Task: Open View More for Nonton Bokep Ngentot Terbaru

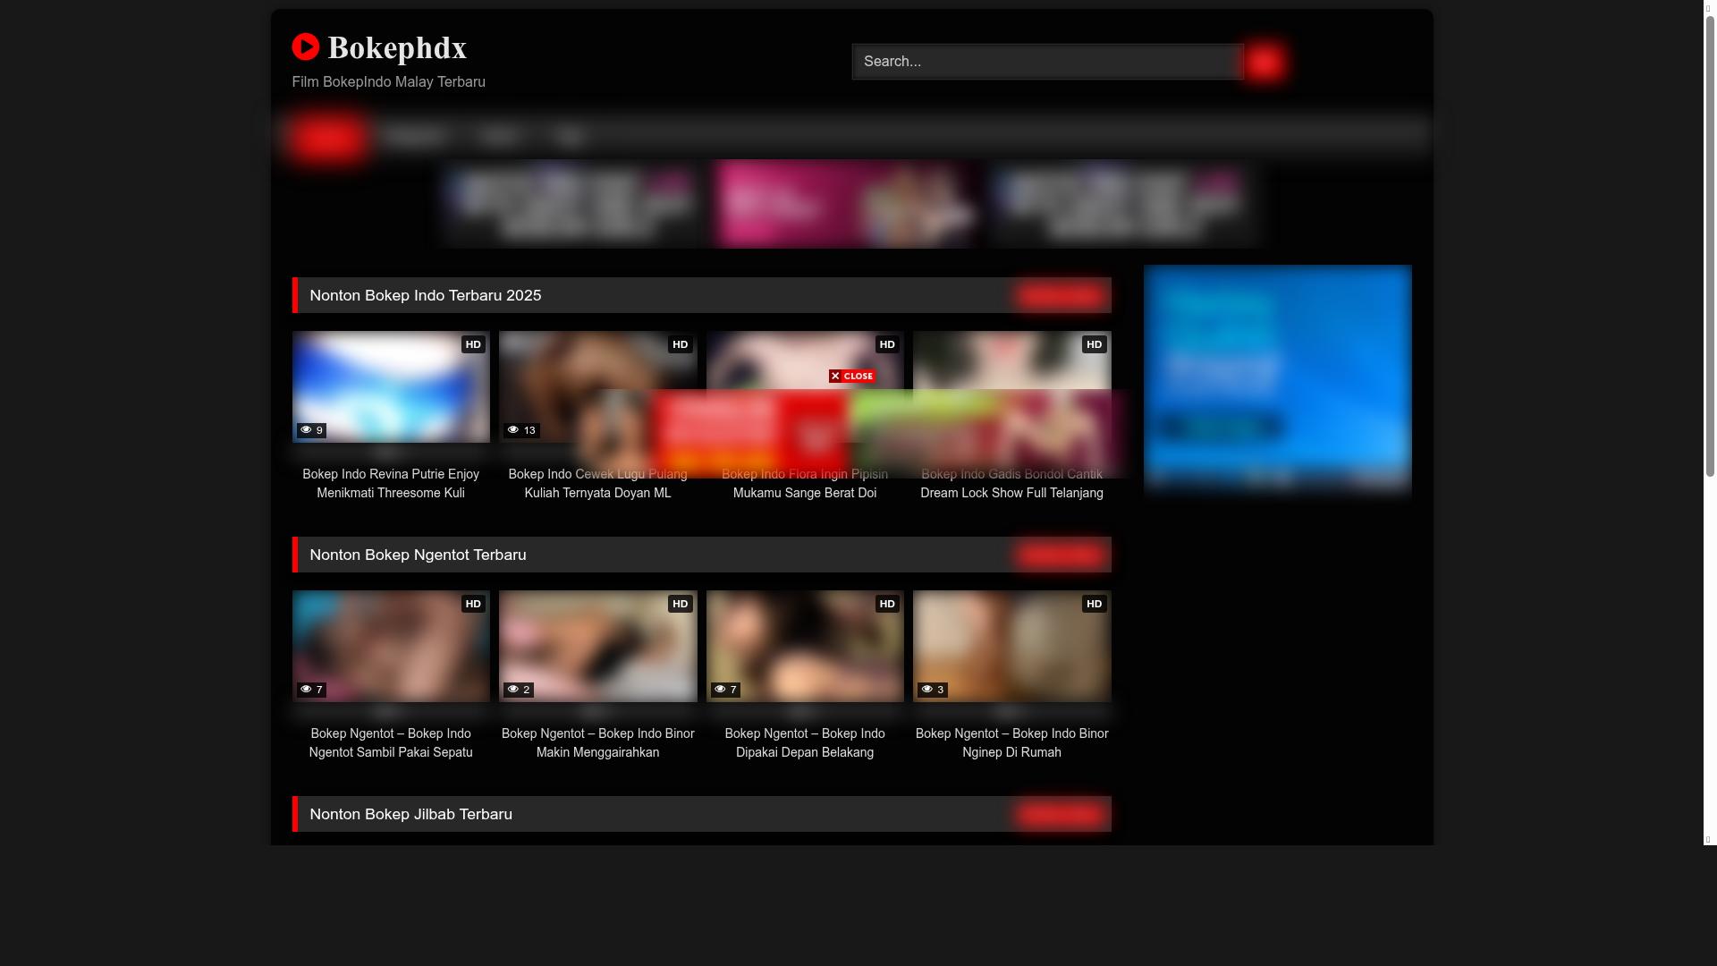Action: pos(1060,555)
